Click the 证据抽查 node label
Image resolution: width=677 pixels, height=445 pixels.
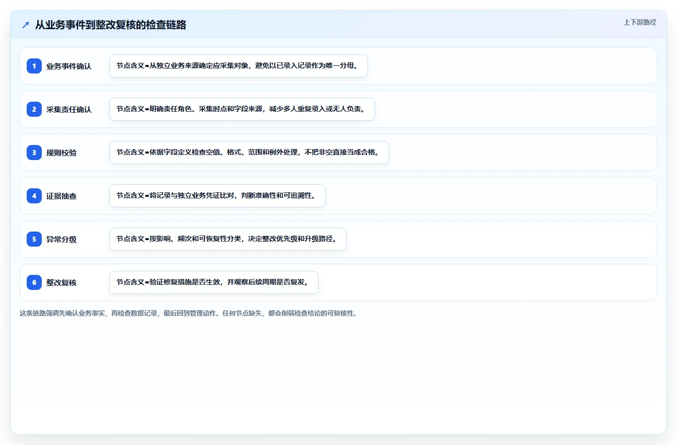click(x=61, y=196)
